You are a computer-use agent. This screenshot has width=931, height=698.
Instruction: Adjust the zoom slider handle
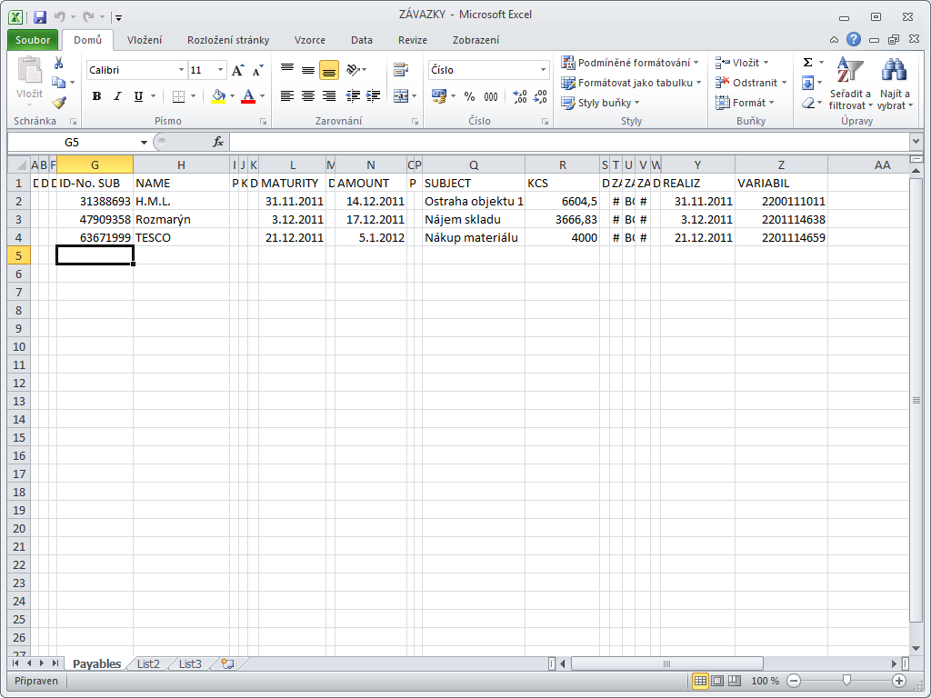[846, 680]
